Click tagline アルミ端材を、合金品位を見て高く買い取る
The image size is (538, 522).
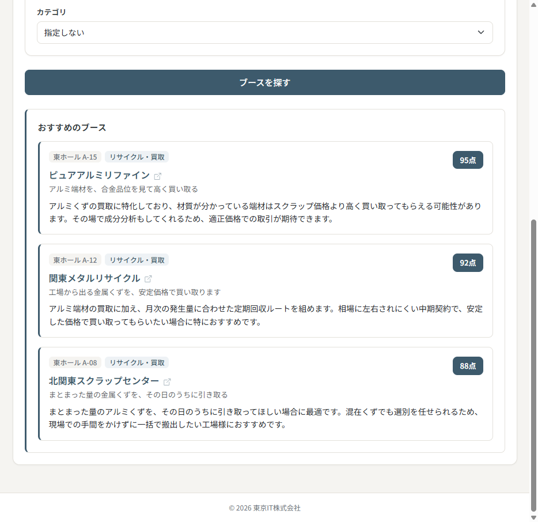pyautogui.click(x=123, y=189)
